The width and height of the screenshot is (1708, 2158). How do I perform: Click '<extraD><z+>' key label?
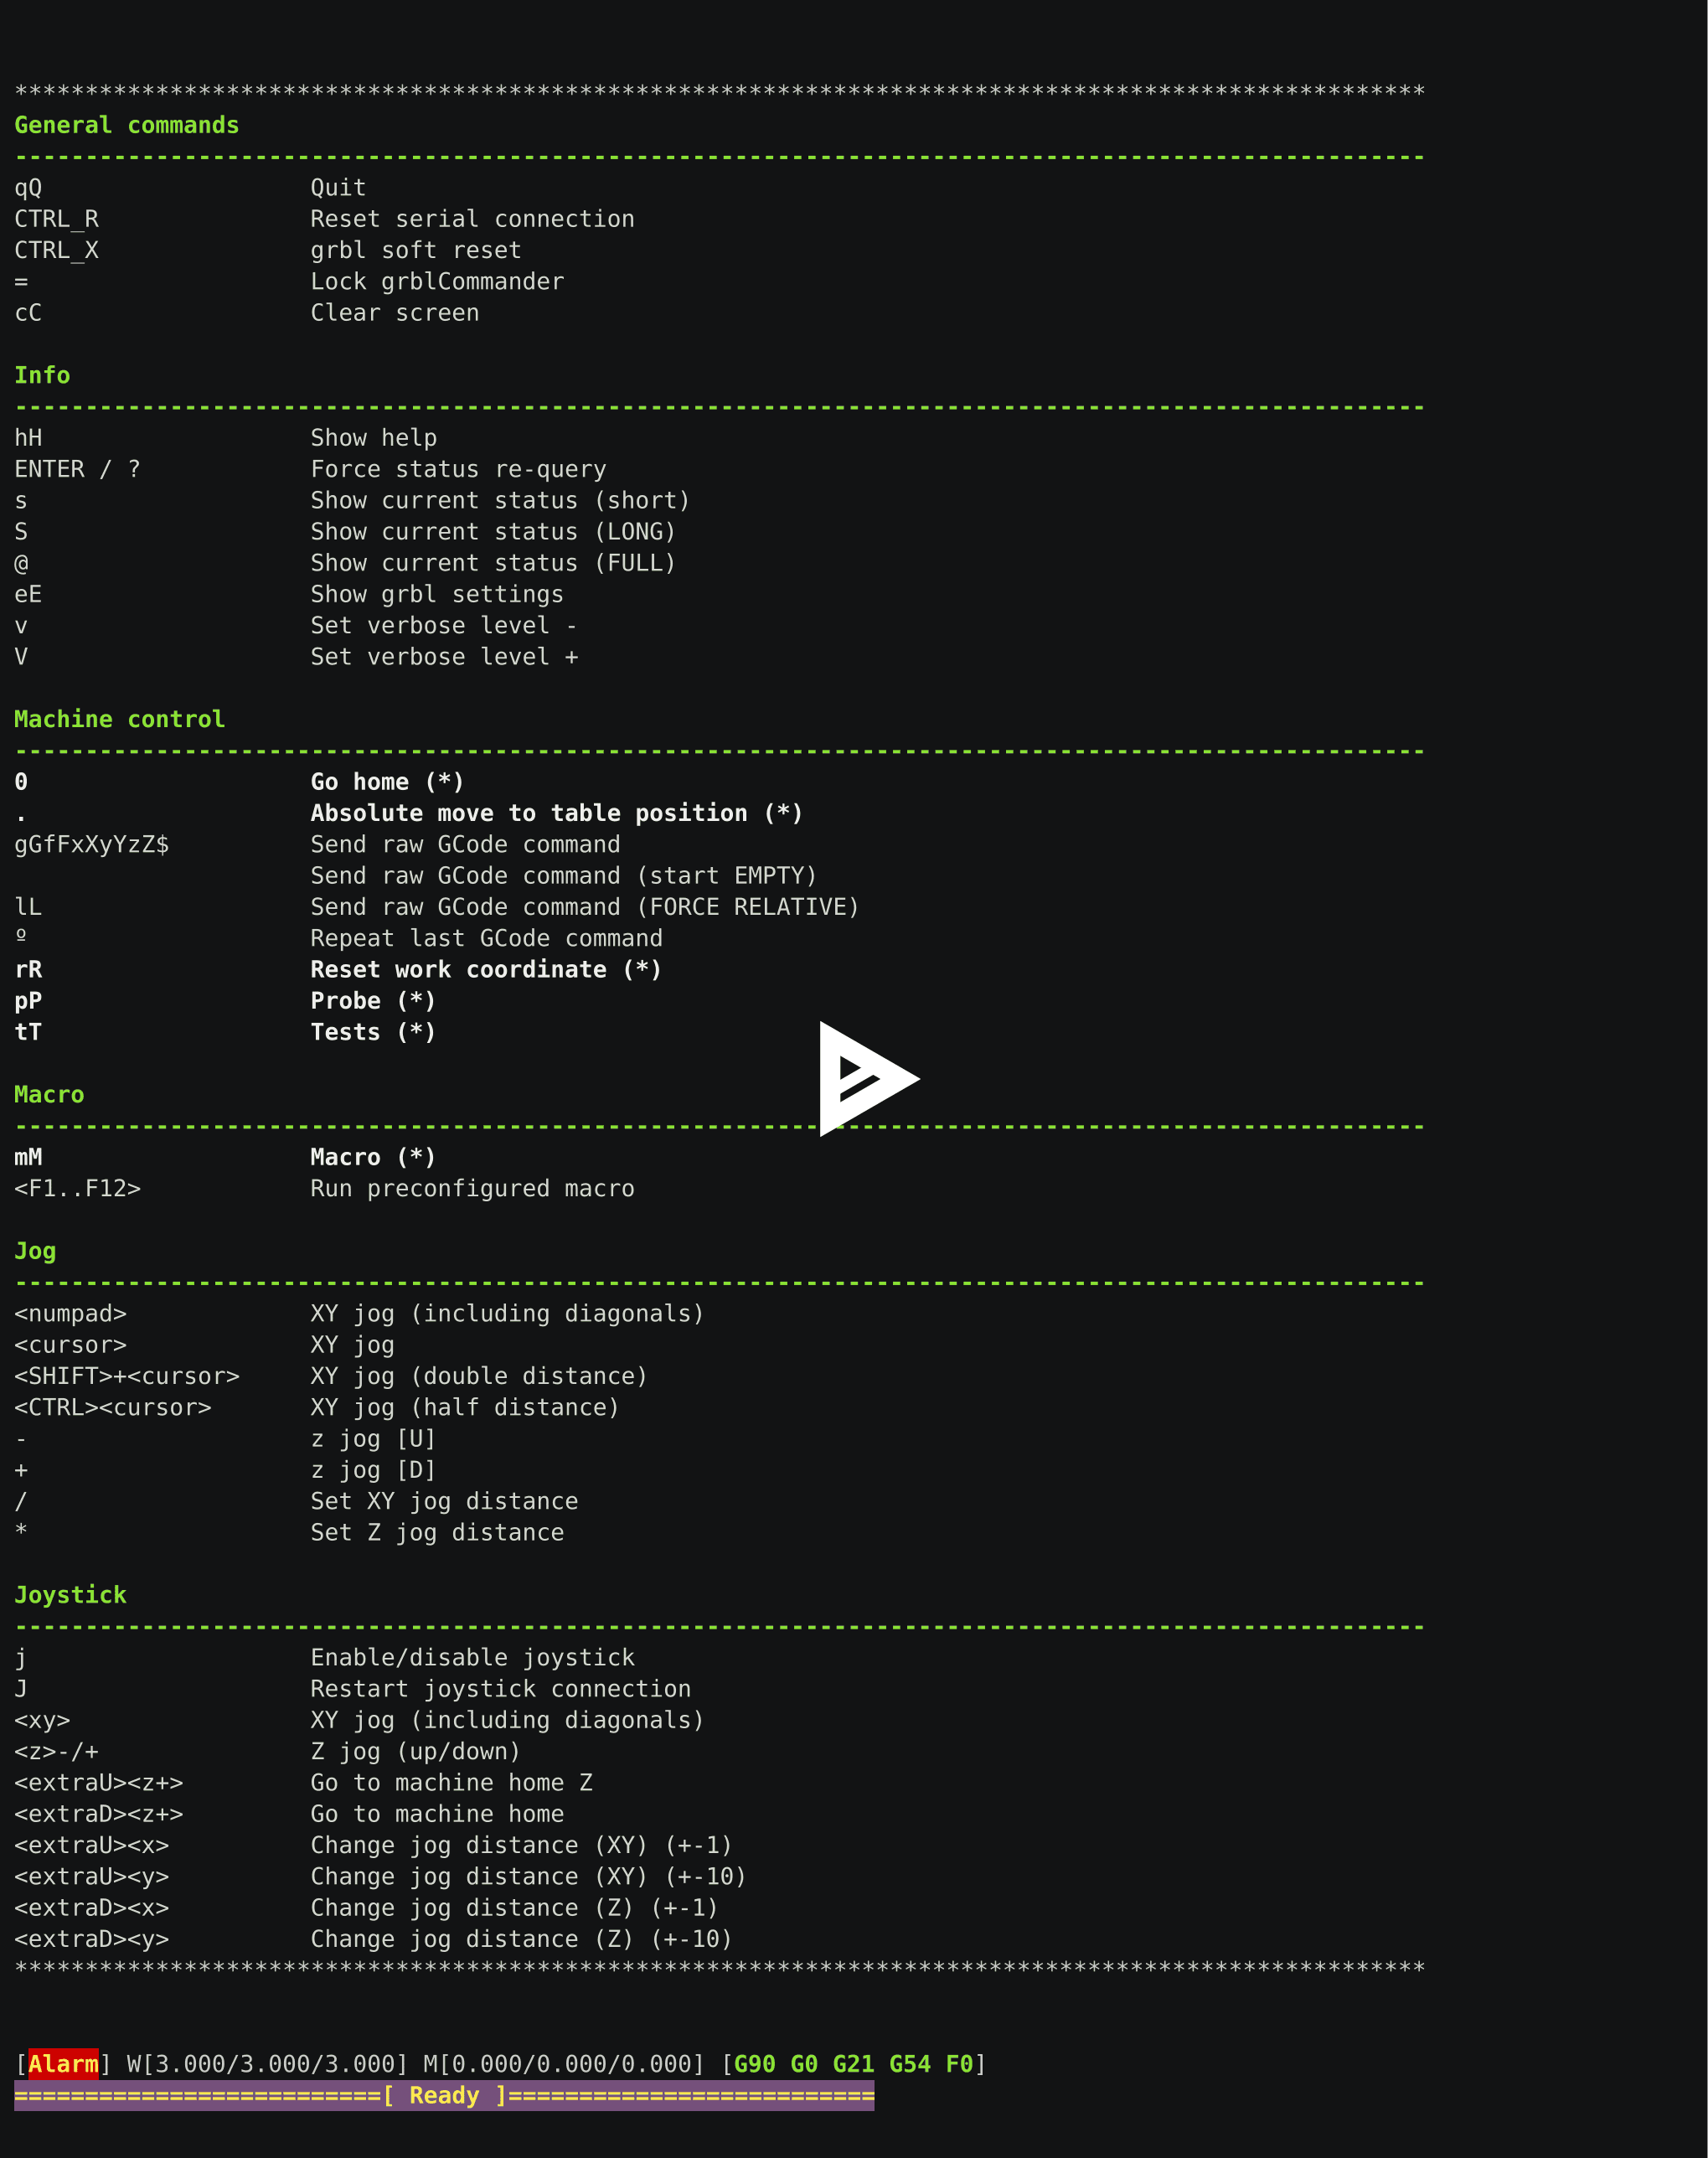(x=99, y=1814)
